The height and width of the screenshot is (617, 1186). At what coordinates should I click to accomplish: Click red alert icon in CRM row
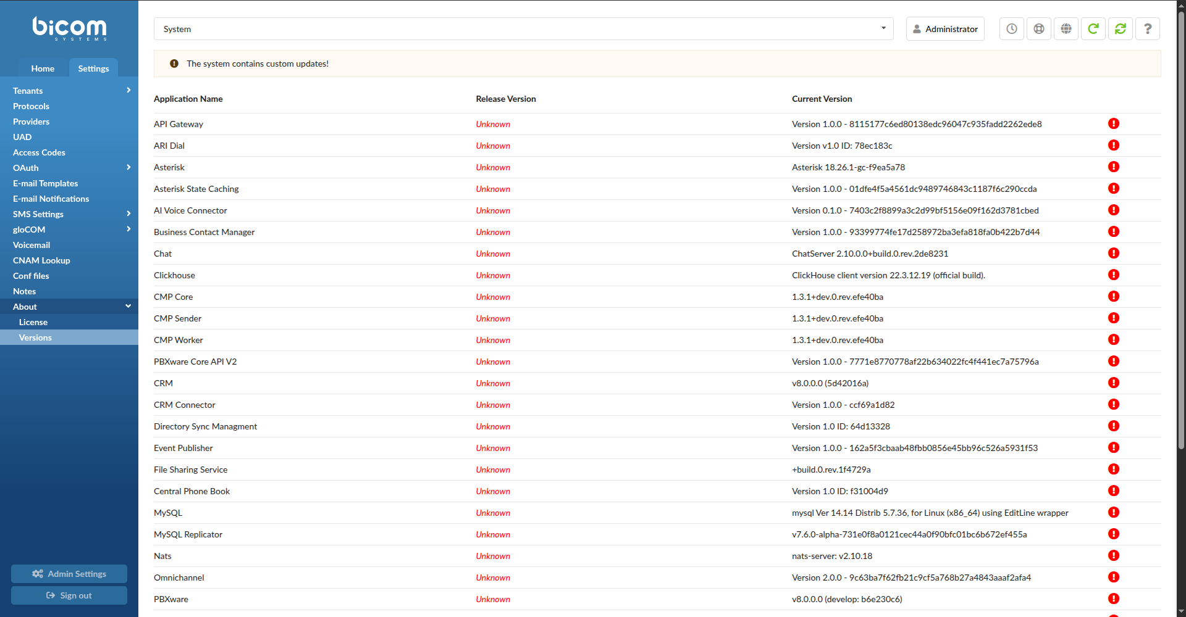pyautogui.click(x=1114, y=383)
